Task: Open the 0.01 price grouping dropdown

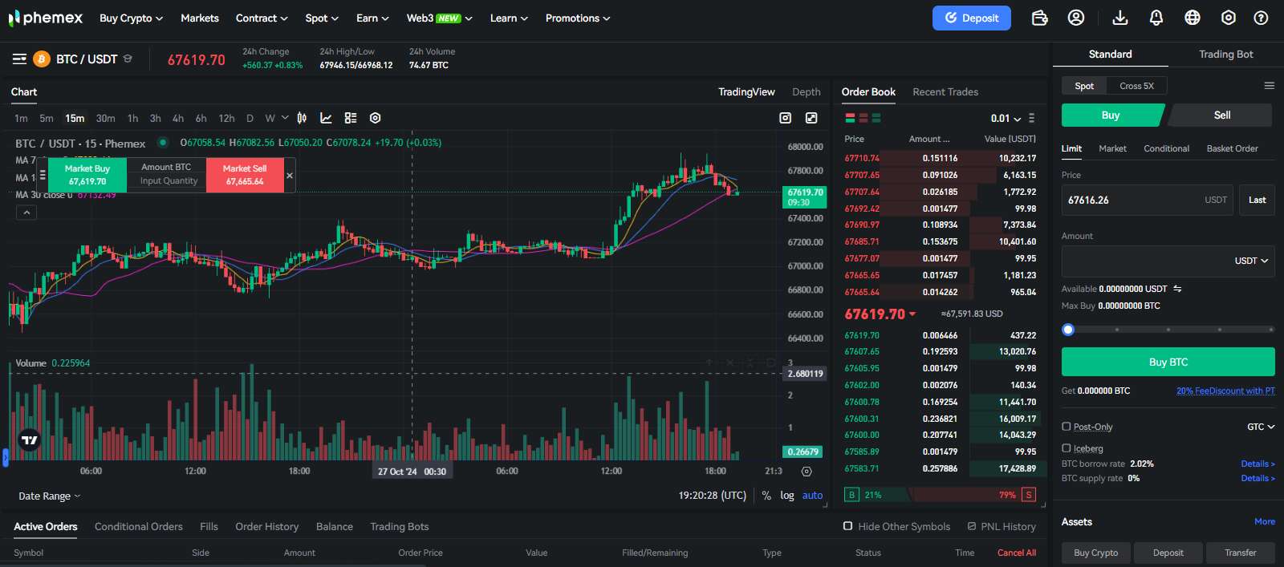Action: [x=1006, y=118]
